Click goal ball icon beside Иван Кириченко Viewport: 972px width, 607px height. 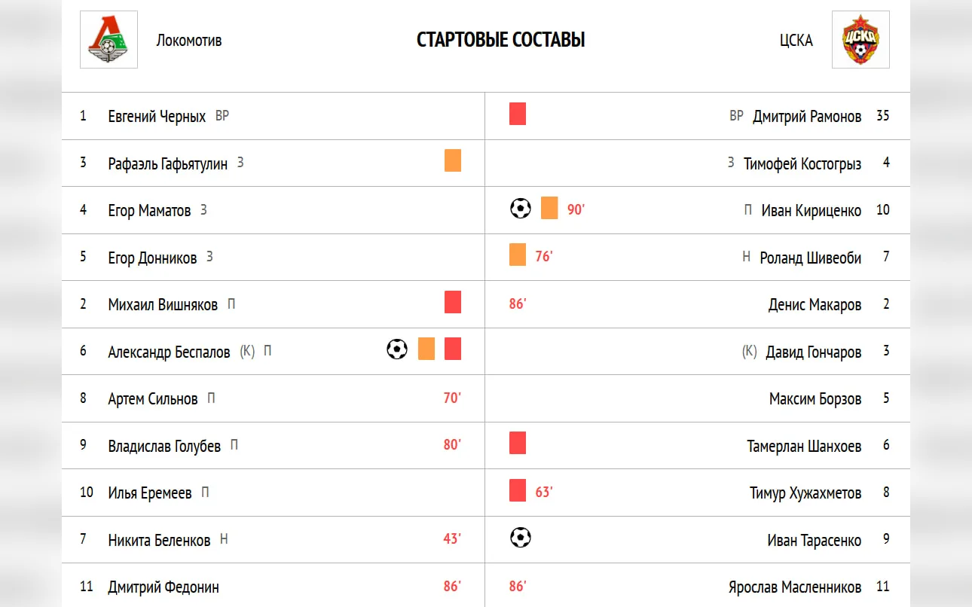click(x=521, y=209)
